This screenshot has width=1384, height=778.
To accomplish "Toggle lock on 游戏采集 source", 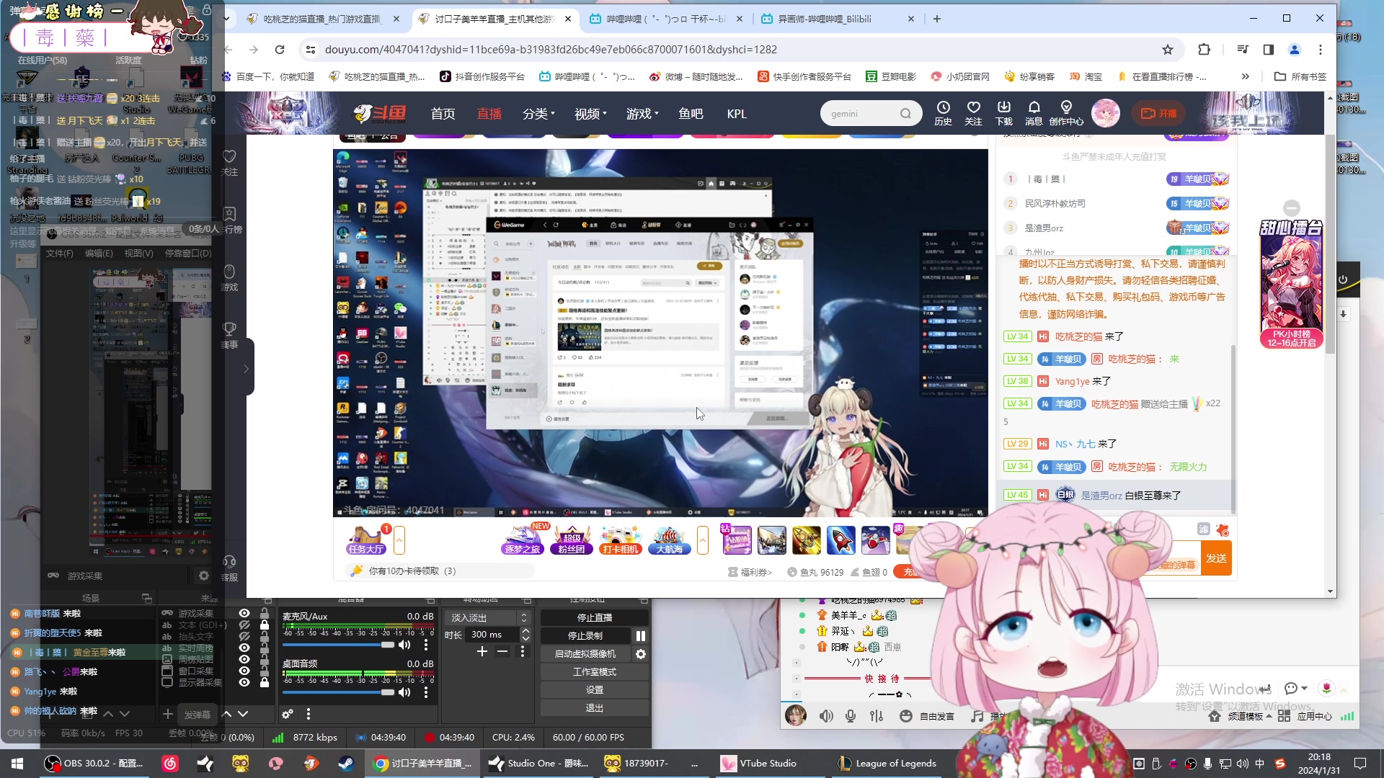I will pyautogui.click(x=265, y=613).
